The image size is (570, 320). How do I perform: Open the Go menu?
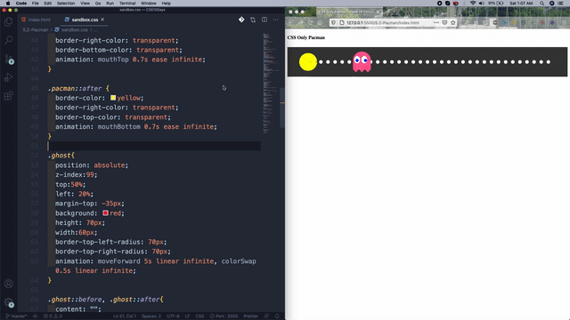click(x=98, y=4)
